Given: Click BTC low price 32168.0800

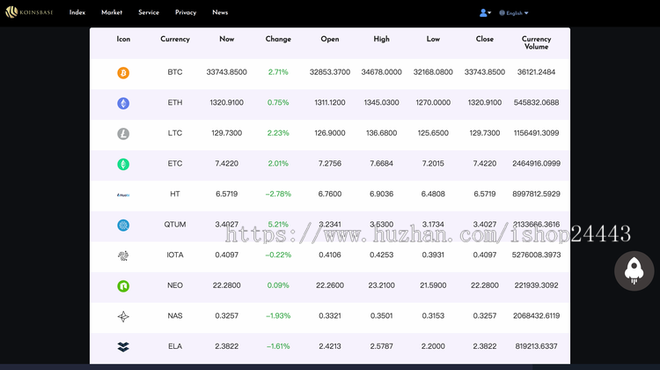Looking at the screenshot, I should 433,72.
